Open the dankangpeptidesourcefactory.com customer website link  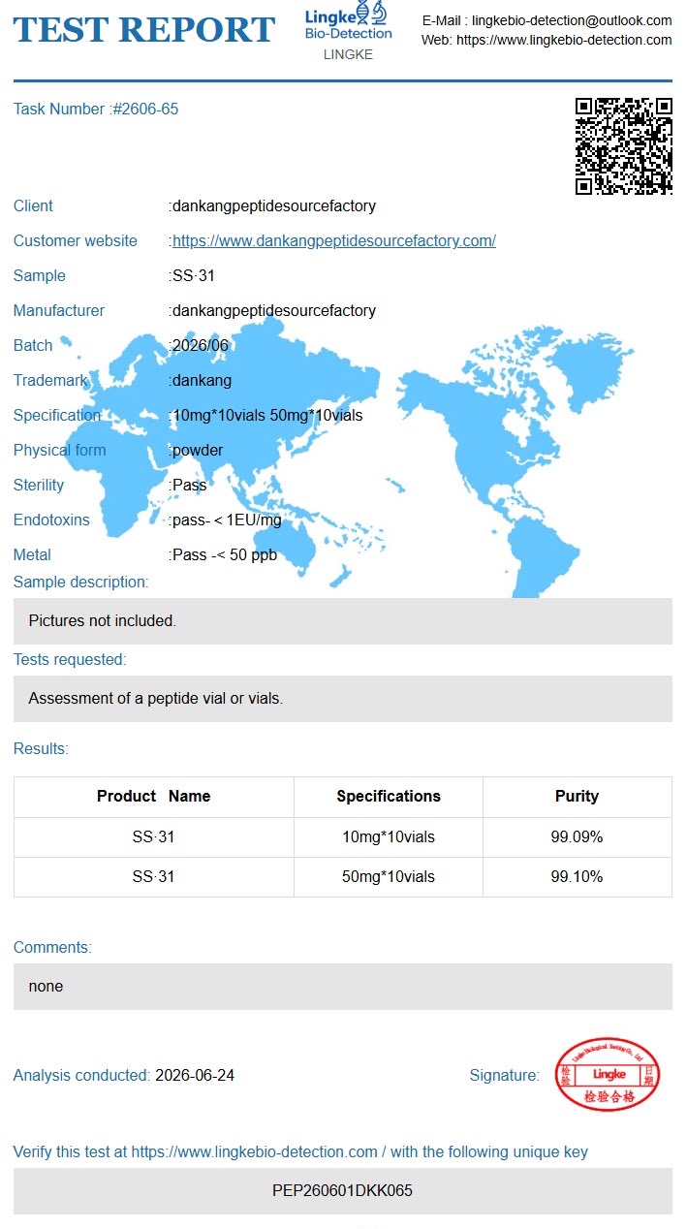[x=333, y=241]
